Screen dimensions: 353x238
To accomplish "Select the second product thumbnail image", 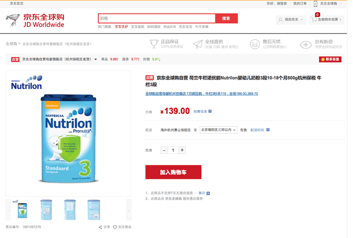I will pos(46,209).
